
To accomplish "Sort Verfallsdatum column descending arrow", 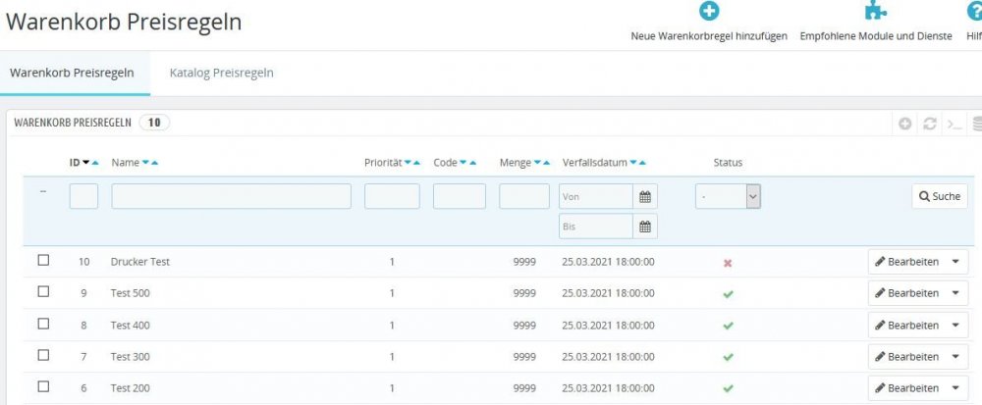I will [x=633, y=163].
